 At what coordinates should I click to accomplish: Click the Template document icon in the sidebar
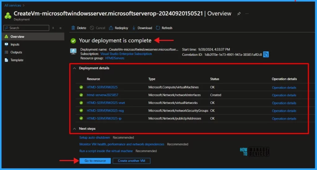point(7,60)
